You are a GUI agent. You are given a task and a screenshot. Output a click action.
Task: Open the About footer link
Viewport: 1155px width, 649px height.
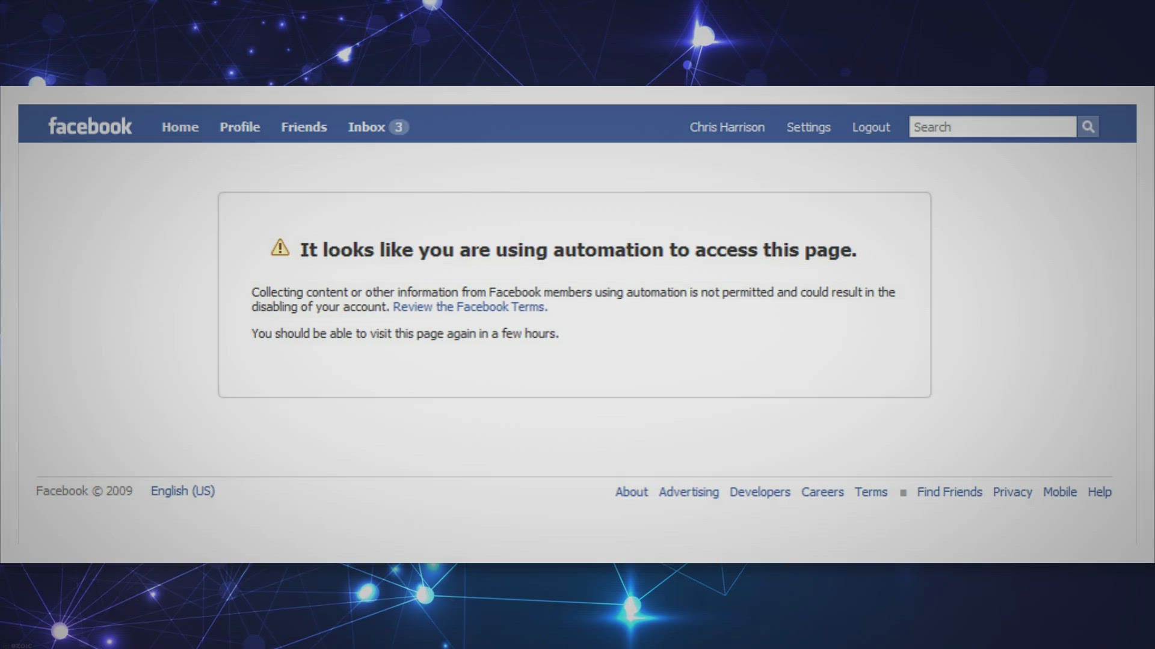(632, 492)
